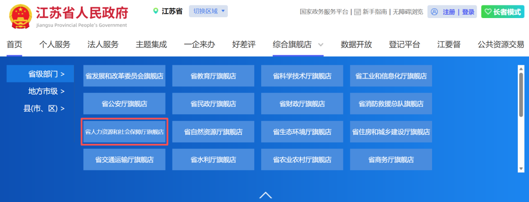
Task: Click 无障碍浏览 link
Action: [408, 12]
